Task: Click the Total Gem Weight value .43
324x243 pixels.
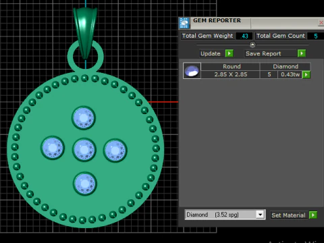Action: point(244,36)
